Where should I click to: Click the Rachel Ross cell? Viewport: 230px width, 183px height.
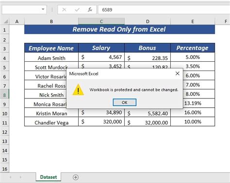(45, 85)
